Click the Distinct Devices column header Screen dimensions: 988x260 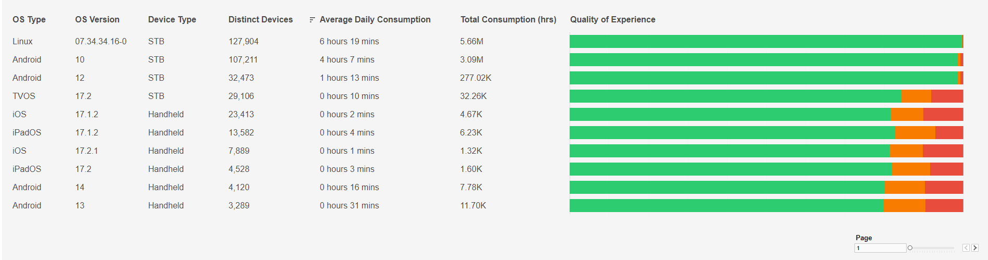click(260, 20)
